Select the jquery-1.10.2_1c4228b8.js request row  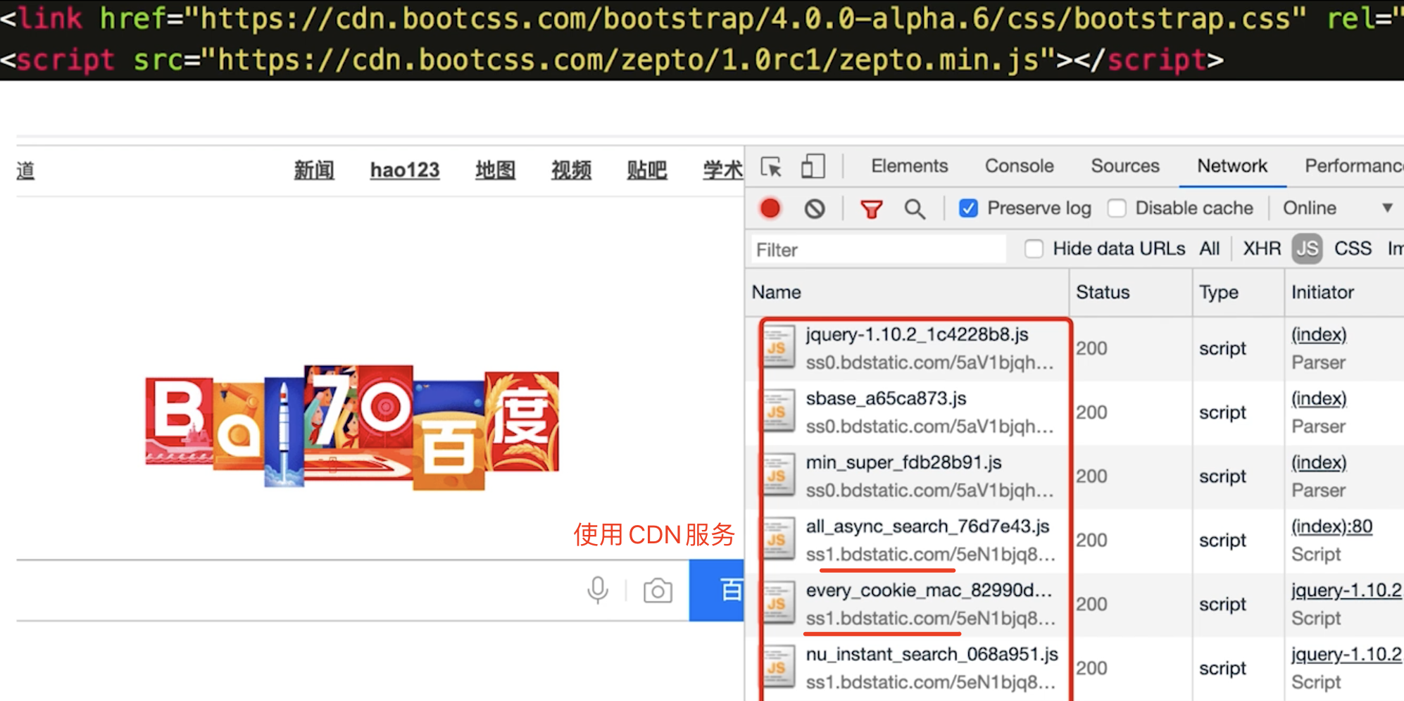915,348
